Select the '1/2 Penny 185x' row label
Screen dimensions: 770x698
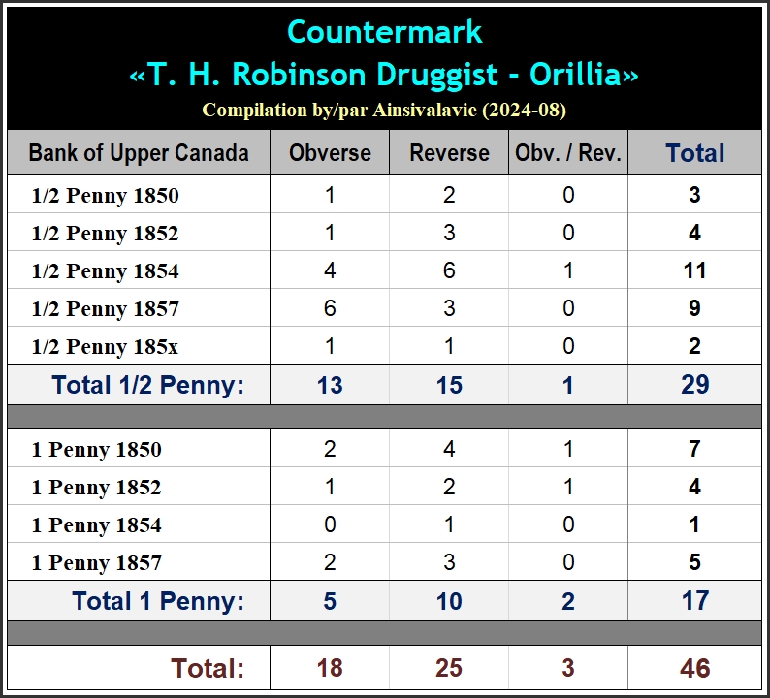pyautogui.click(x=105, y=346)
